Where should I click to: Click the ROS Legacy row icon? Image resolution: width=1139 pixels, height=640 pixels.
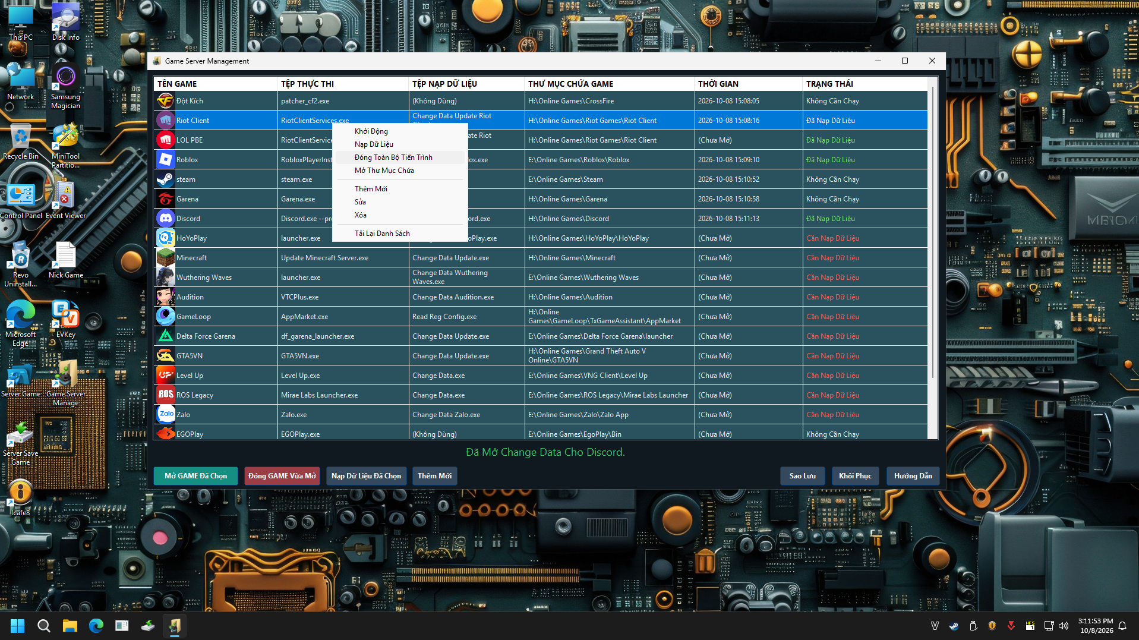point(165,395)
